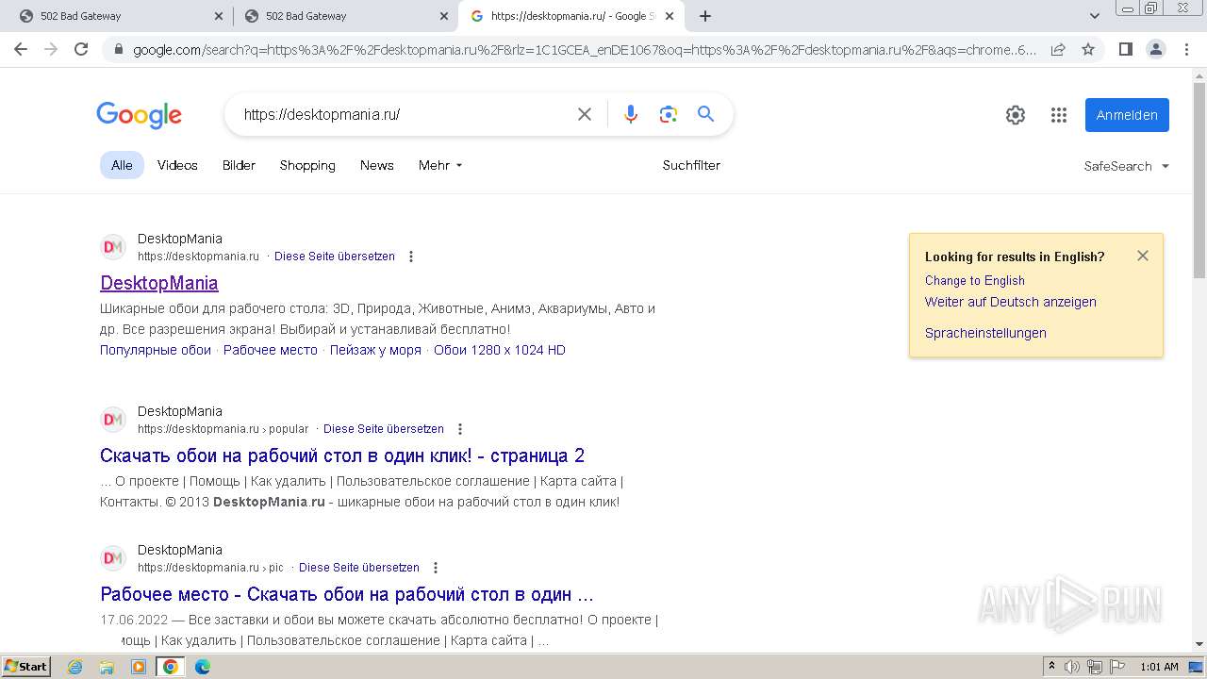Open File Explorer from taskbar
Image resolution: width=1207 pixels, height=679 pixels.
tap(107, 667)
